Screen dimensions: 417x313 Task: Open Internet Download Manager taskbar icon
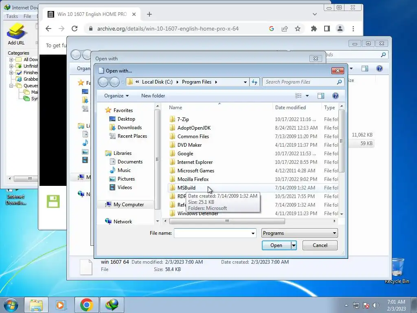[x=112, y=305]
